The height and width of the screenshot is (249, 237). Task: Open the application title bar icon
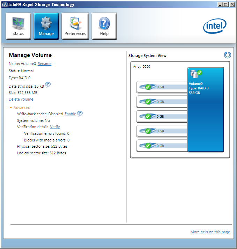(x=5, y=5)
